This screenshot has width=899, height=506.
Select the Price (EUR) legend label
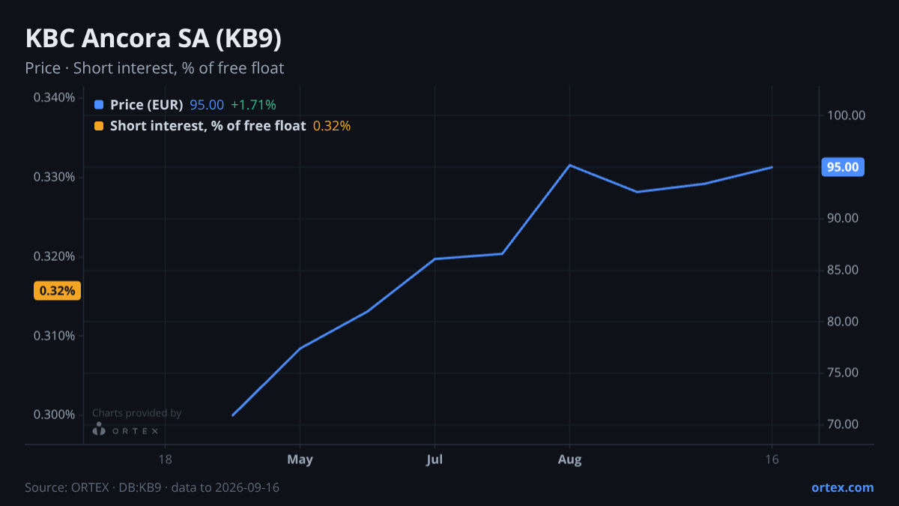(x=147, y=105)
